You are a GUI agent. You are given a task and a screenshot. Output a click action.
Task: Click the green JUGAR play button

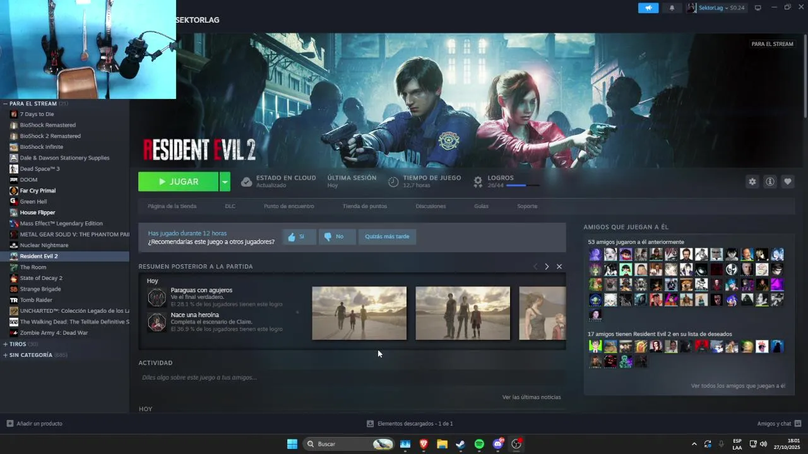click(x=179, y=182)
